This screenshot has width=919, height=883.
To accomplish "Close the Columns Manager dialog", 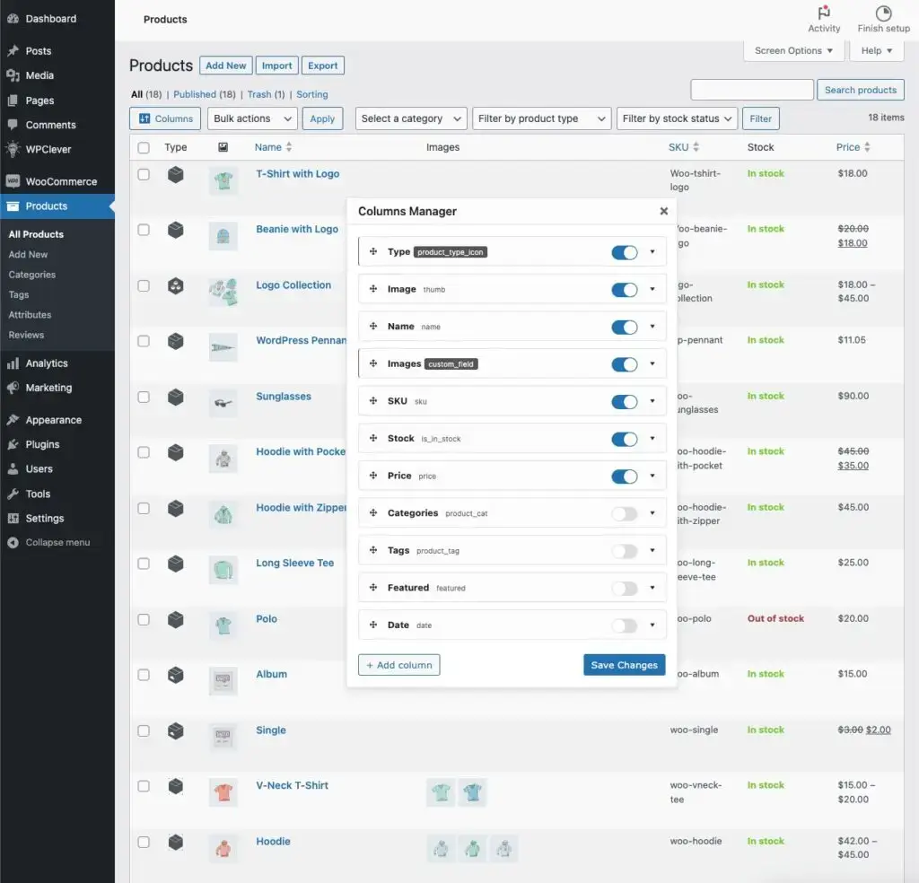I will (x=664, y=212).
